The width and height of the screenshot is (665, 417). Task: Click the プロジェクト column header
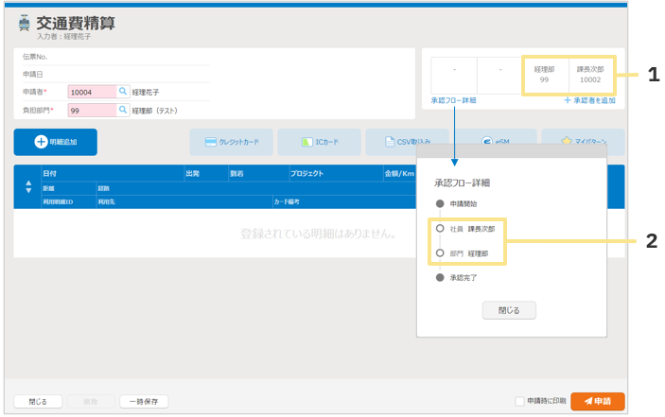[x=308, y=173]
